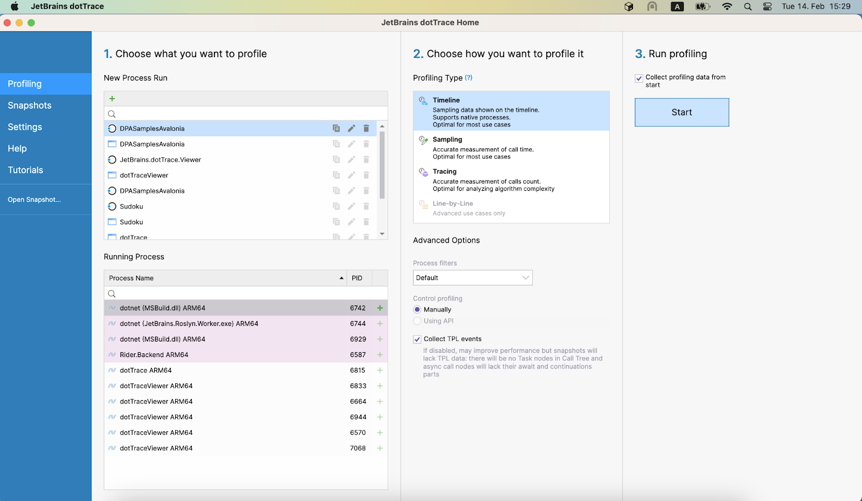Screen dimensions: 862x501
Task: Click the Running Process search field
Action: pyautogui.click(x=246, y=294)
